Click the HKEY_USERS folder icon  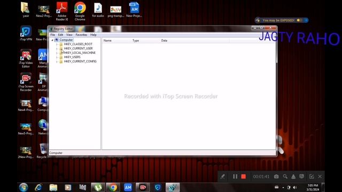click(61, 57)
